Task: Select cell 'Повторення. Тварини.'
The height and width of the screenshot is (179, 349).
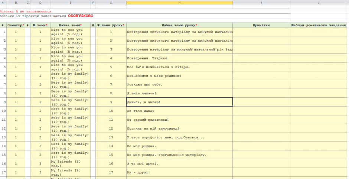Action: 179,58
